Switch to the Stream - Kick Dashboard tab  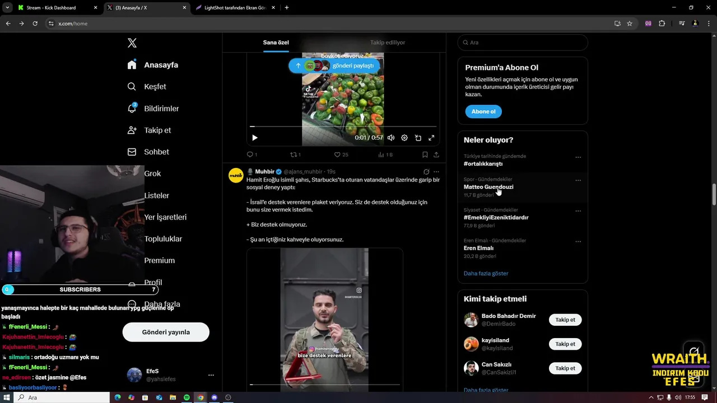pyautogui.click(x=57, y=8)
